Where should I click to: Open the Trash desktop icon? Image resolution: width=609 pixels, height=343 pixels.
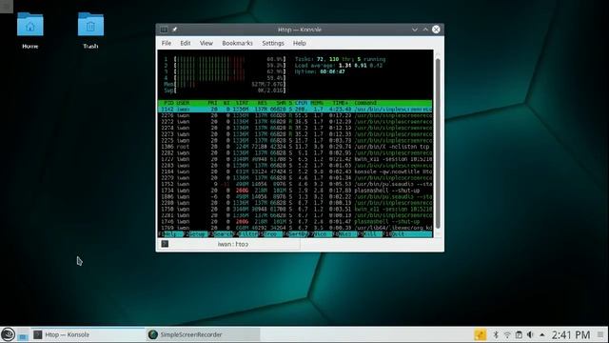click(90, 30)
